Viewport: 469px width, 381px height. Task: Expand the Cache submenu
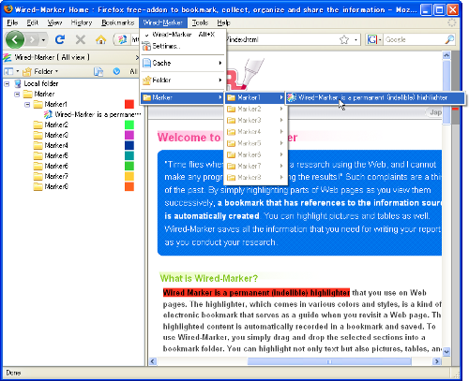[183, 63]
